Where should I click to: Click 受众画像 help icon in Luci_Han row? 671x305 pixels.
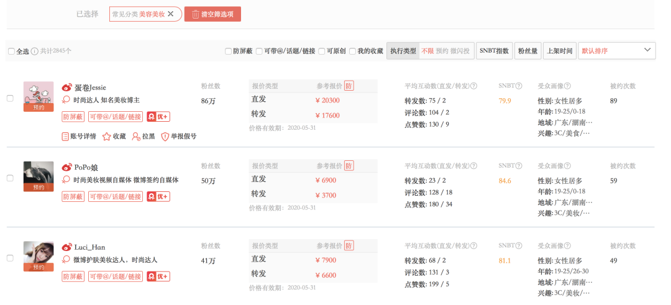coord(567,246)
